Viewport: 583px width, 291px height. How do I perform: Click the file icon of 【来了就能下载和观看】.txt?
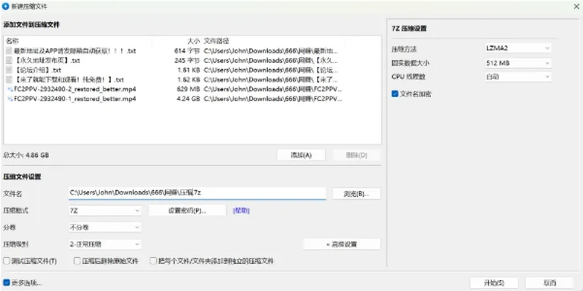pyautogui.click(x=9, y=80)
